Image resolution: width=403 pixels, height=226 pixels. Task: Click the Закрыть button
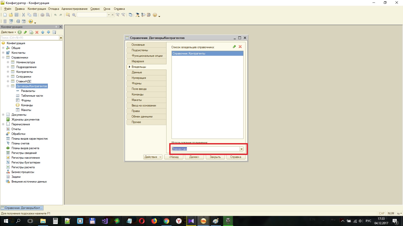tap(215, 157)
